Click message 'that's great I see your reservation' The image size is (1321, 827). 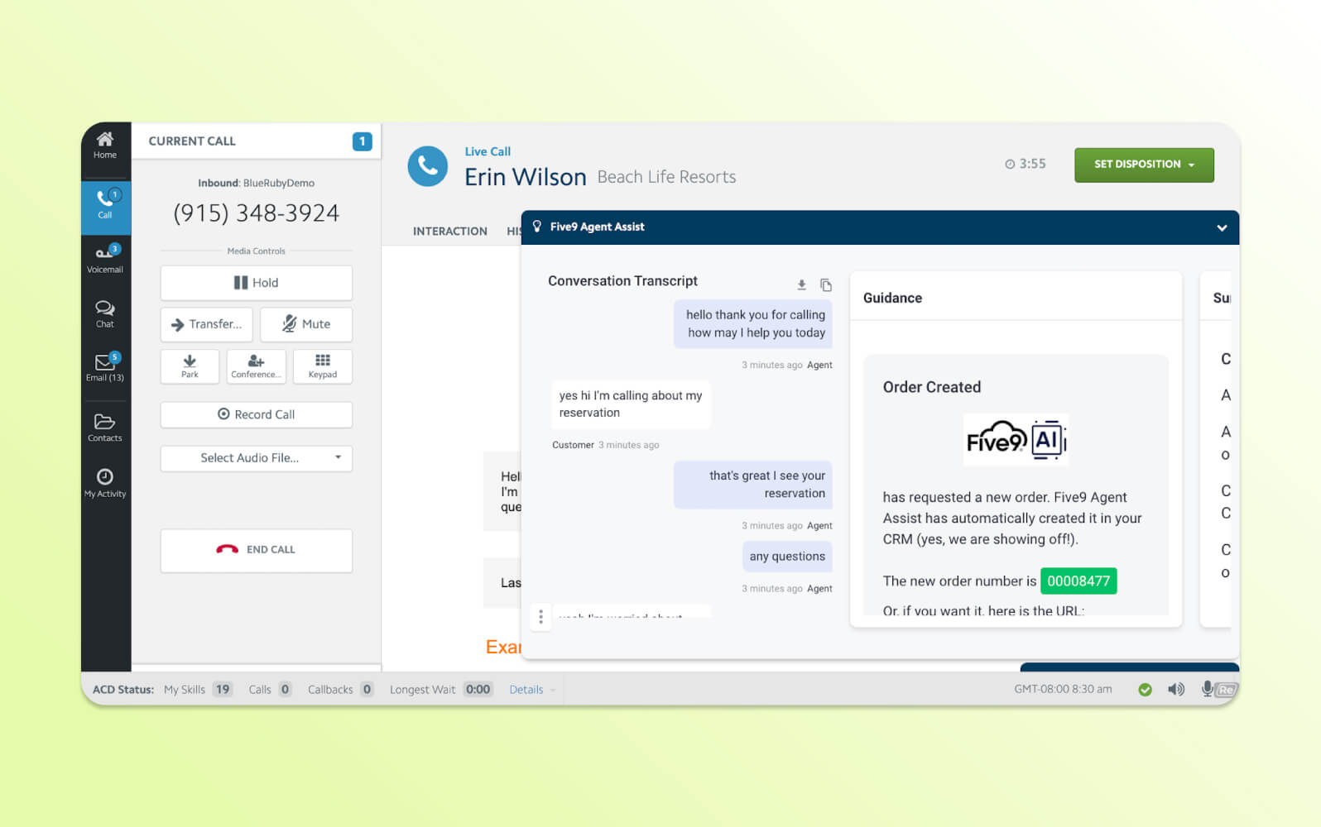[x=753, y=485]
